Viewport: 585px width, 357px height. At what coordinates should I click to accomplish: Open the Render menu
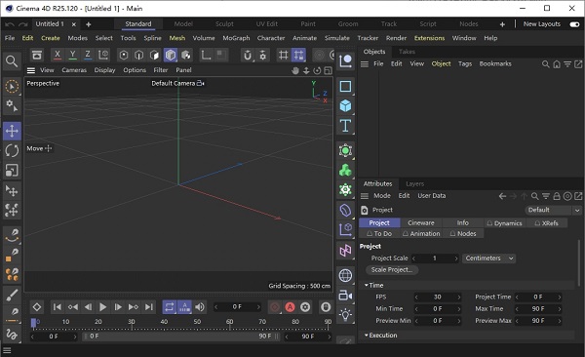(x=396, y=38)
